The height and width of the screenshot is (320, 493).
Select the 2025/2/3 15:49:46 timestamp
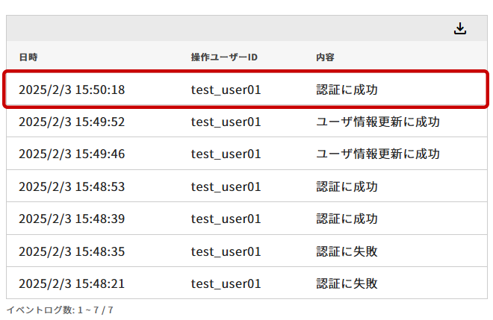(72, 154)
